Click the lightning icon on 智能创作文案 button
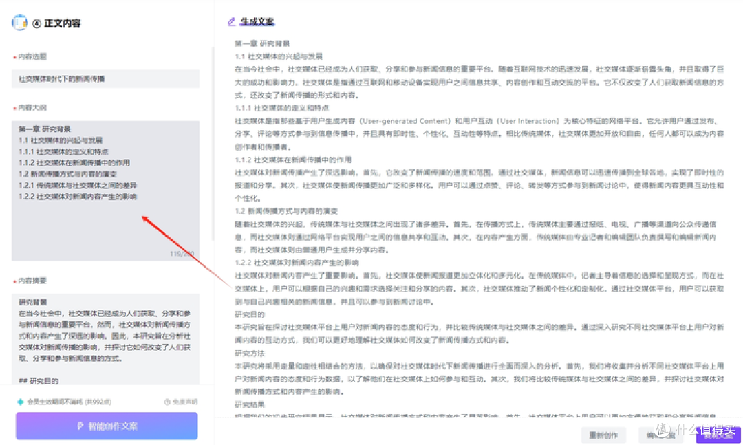This screenshot has height=445, width=743. point(80,426)
